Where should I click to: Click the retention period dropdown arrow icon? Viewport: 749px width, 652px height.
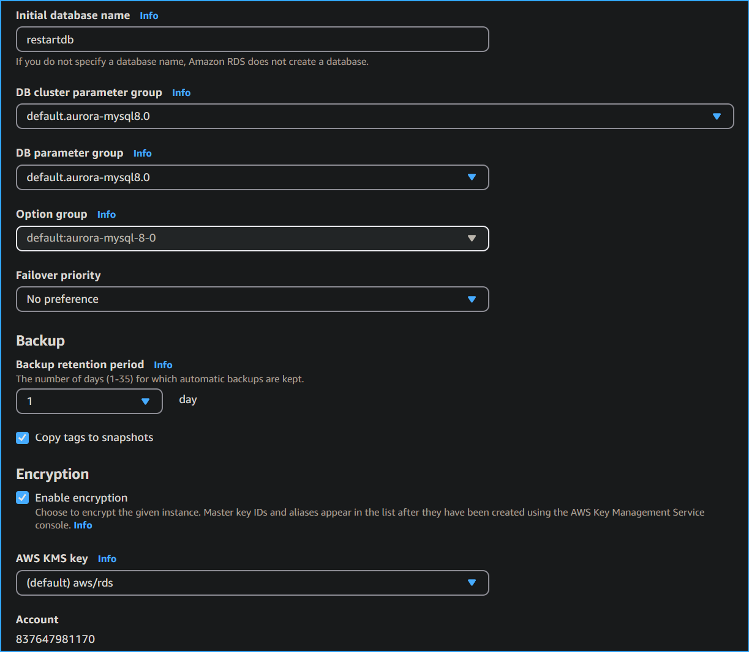[x=146, y=401]
